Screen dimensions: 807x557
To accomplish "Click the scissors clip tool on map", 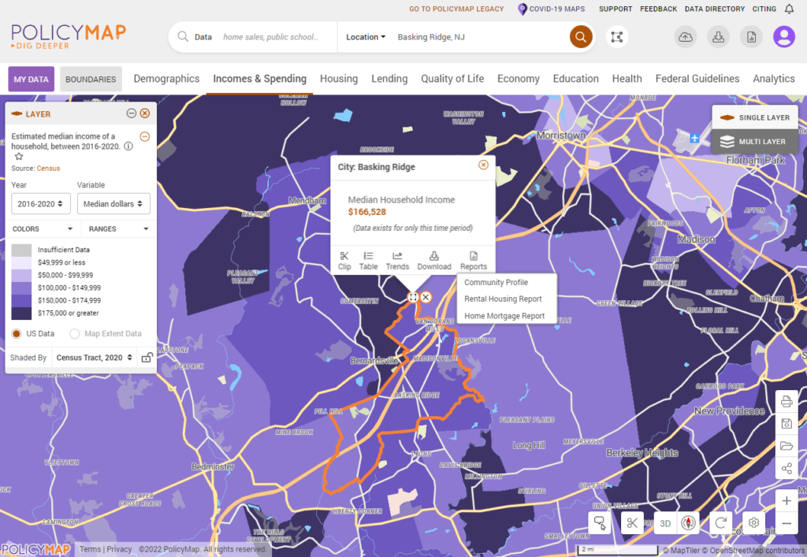I will (632, 523).
